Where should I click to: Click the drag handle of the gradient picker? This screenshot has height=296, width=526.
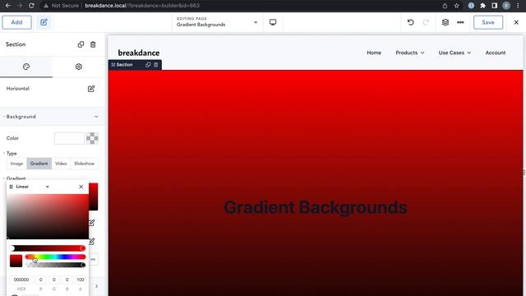(x=11, y=187)
